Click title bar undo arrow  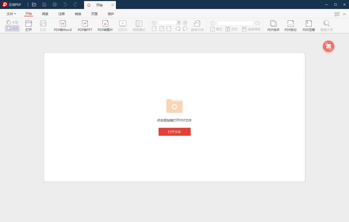pos(65,4)
